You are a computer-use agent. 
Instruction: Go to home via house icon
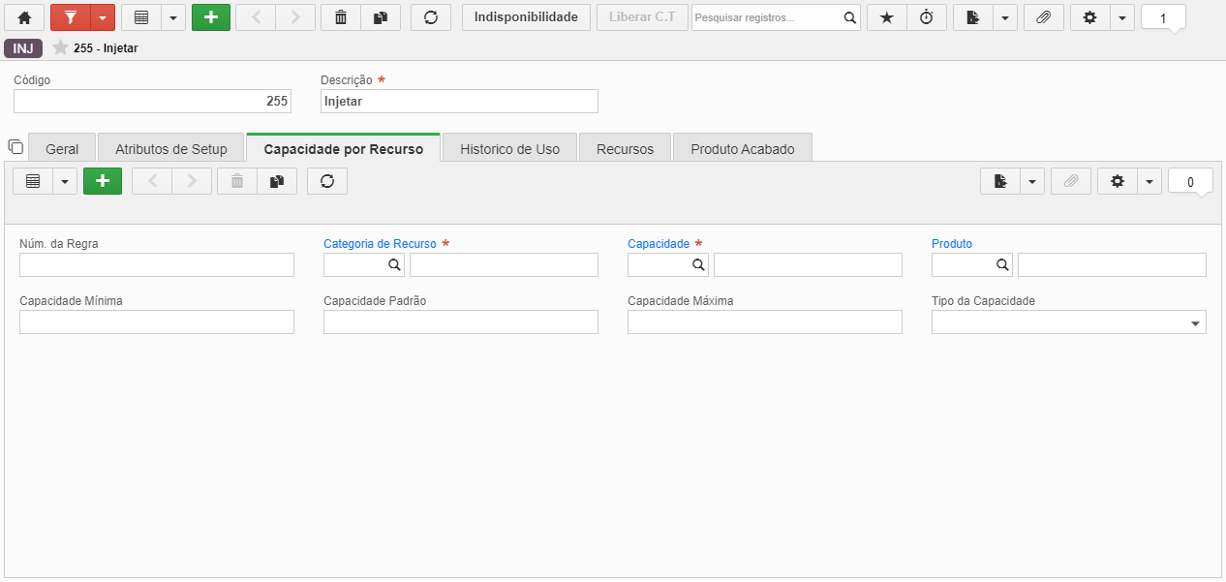(24, 17)
